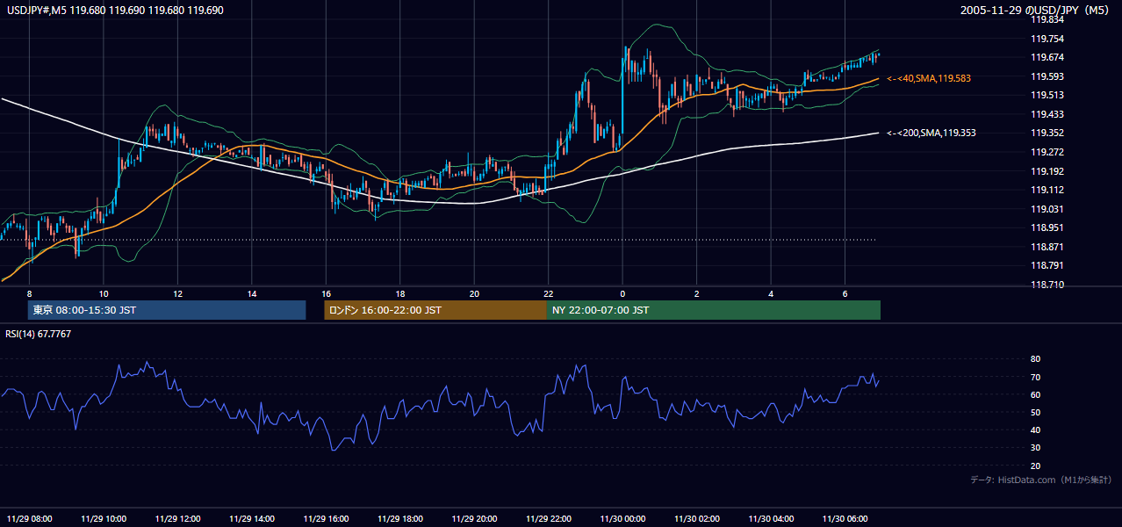The width and height of the screenshot is (1122, 527).
Task: Click hour tick 6 under price chart
Action: click(845, 293)
